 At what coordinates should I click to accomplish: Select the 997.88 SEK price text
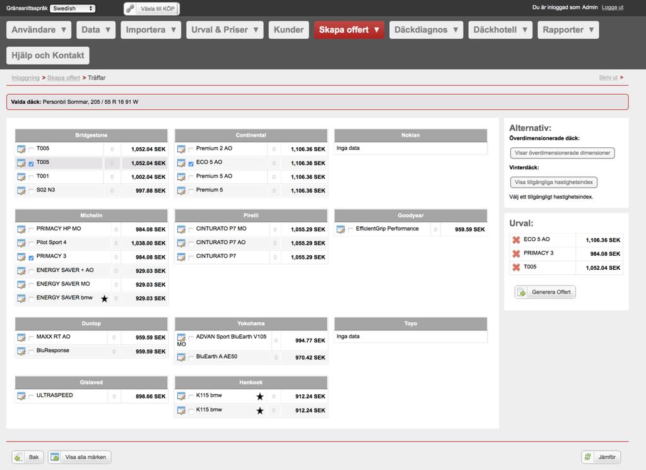coord(150,191)
